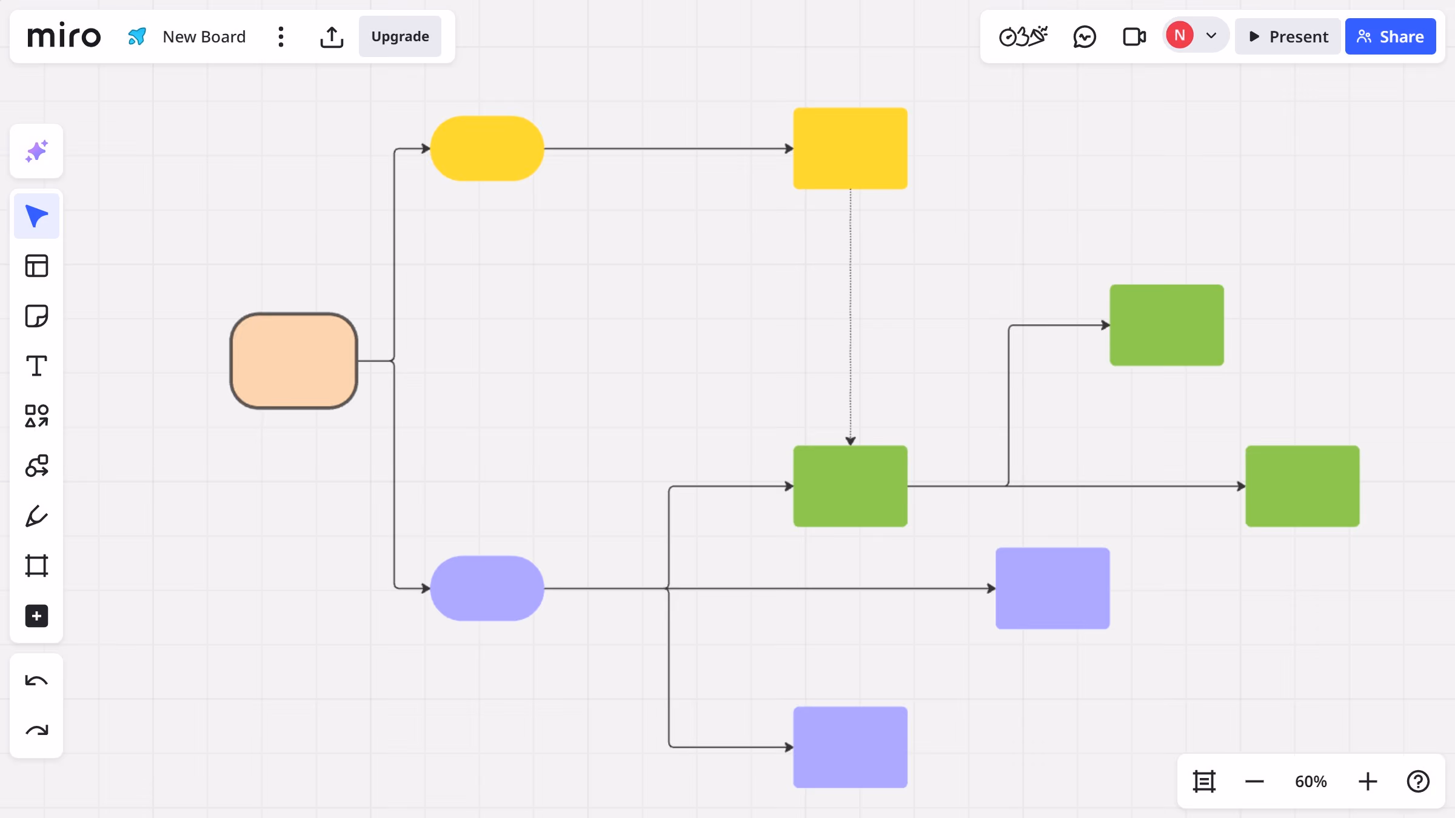Open the comments icon

(1085, 36)
